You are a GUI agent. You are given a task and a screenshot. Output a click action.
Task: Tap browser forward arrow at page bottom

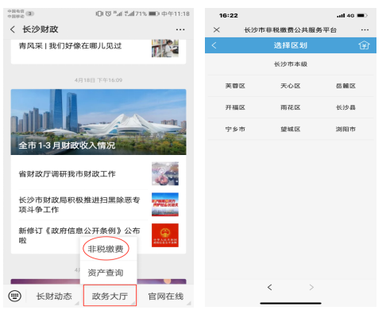(311, 287)
